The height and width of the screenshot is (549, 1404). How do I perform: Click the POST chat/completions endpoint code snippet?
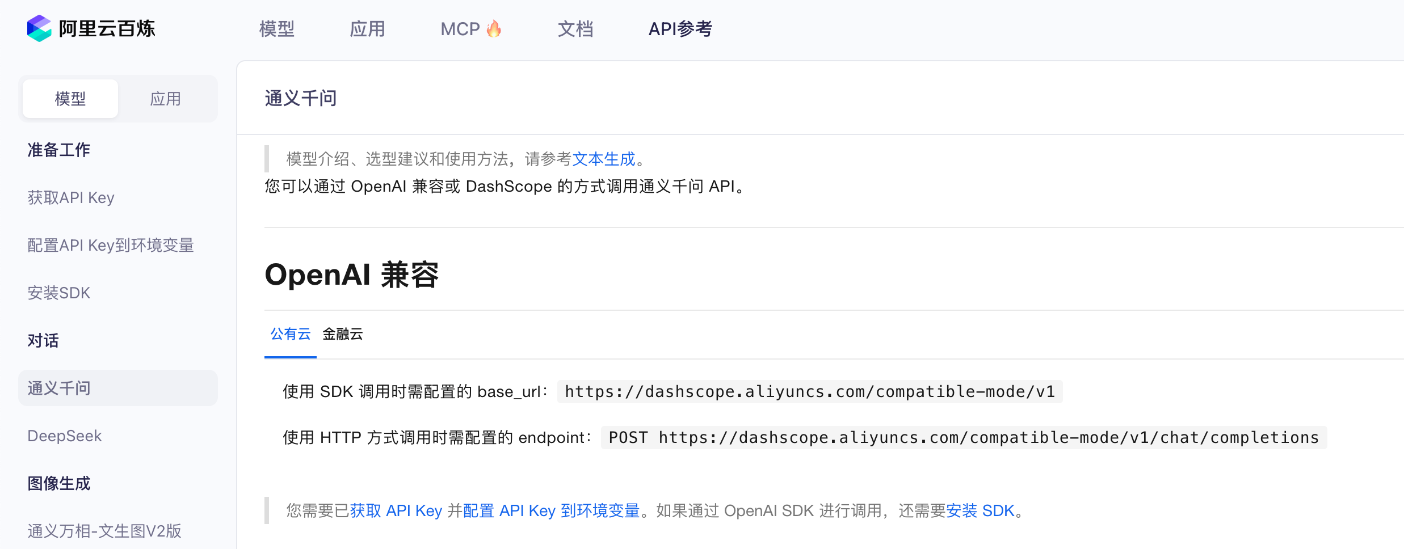pos(964,437)
